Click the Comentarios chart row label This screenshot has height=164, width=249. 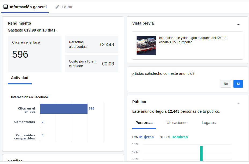coord(25,122)
